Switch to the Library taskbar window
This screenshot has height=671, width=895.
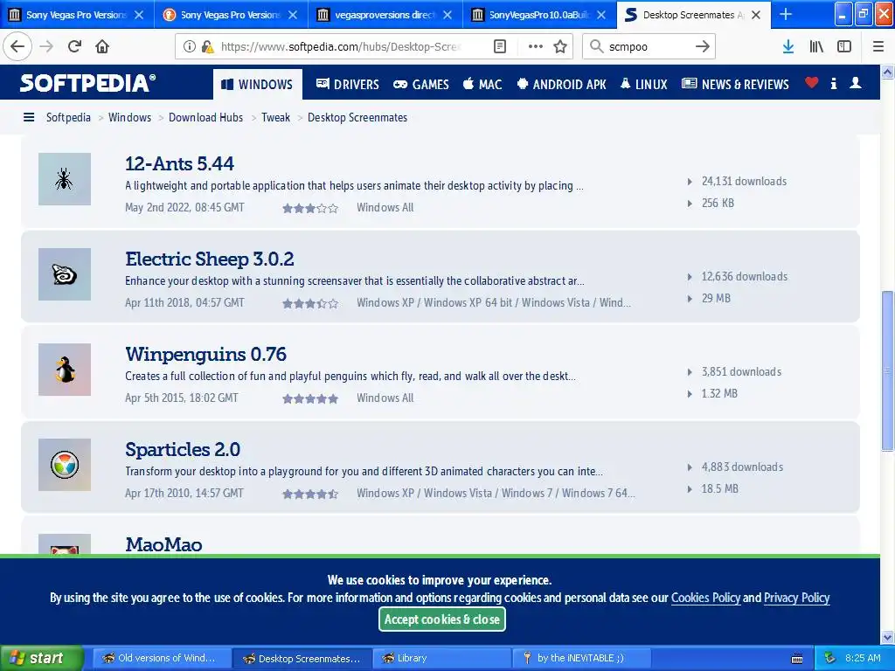[441, 658]
